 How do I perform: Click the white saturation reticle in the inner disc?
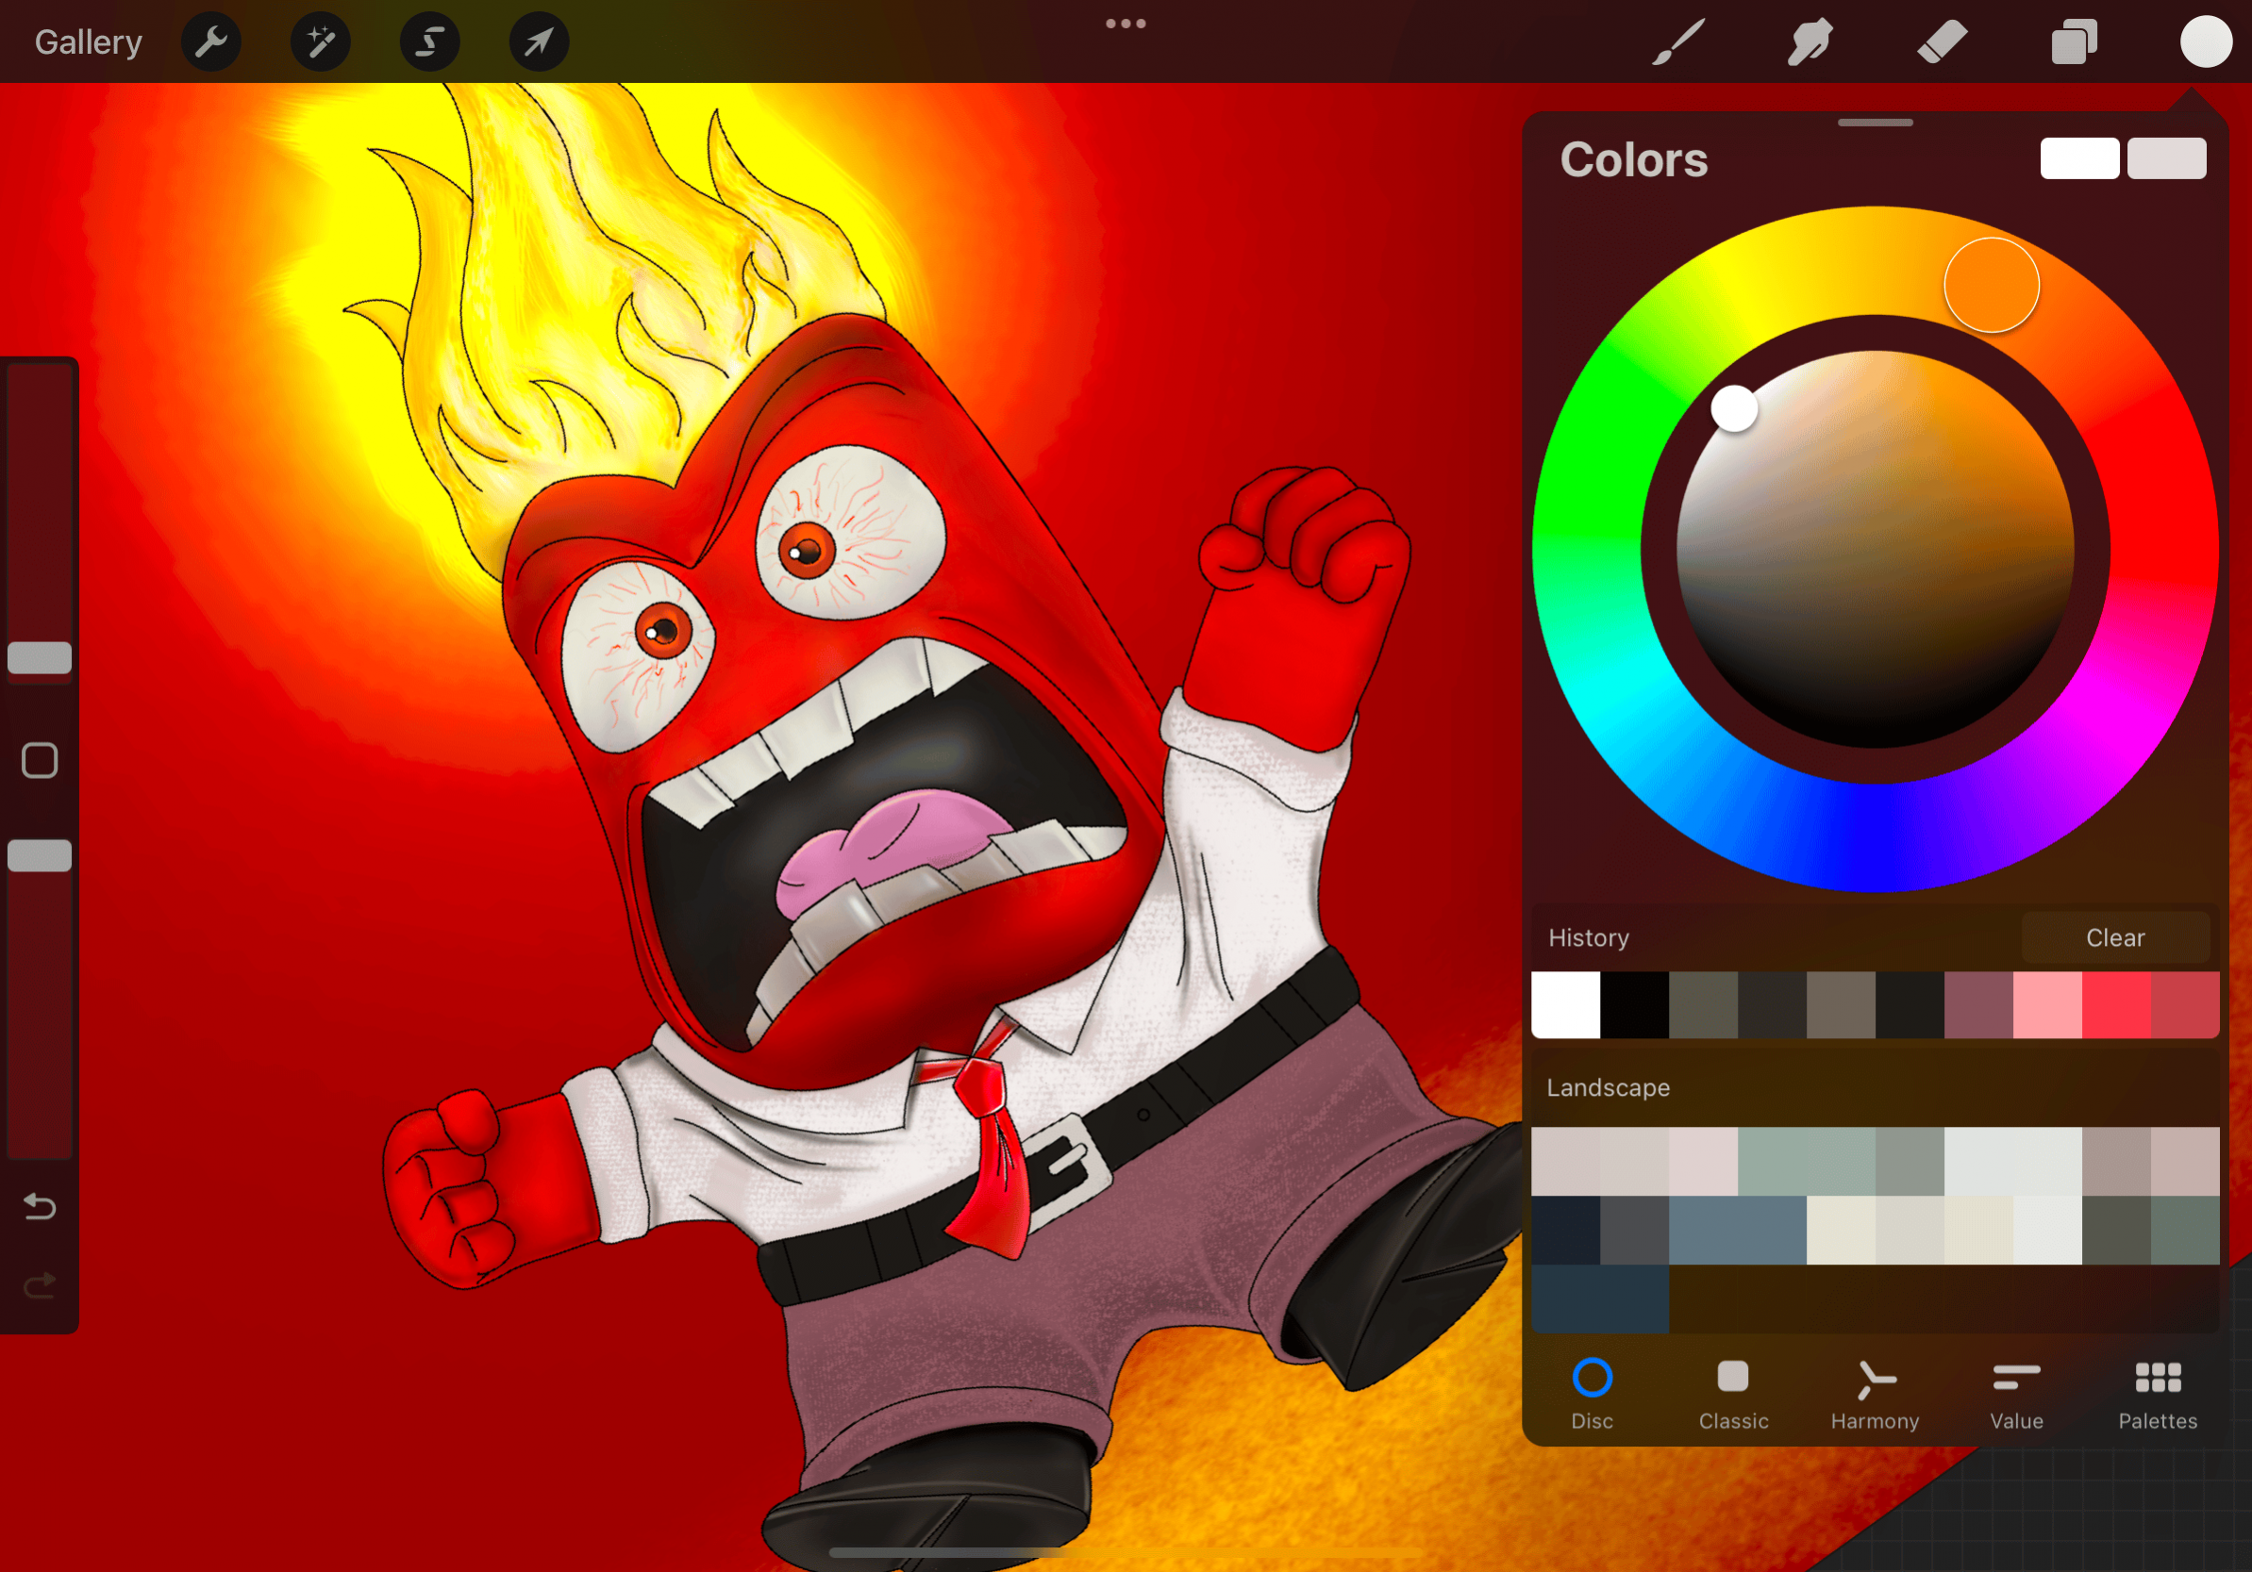click(1734, 408)
